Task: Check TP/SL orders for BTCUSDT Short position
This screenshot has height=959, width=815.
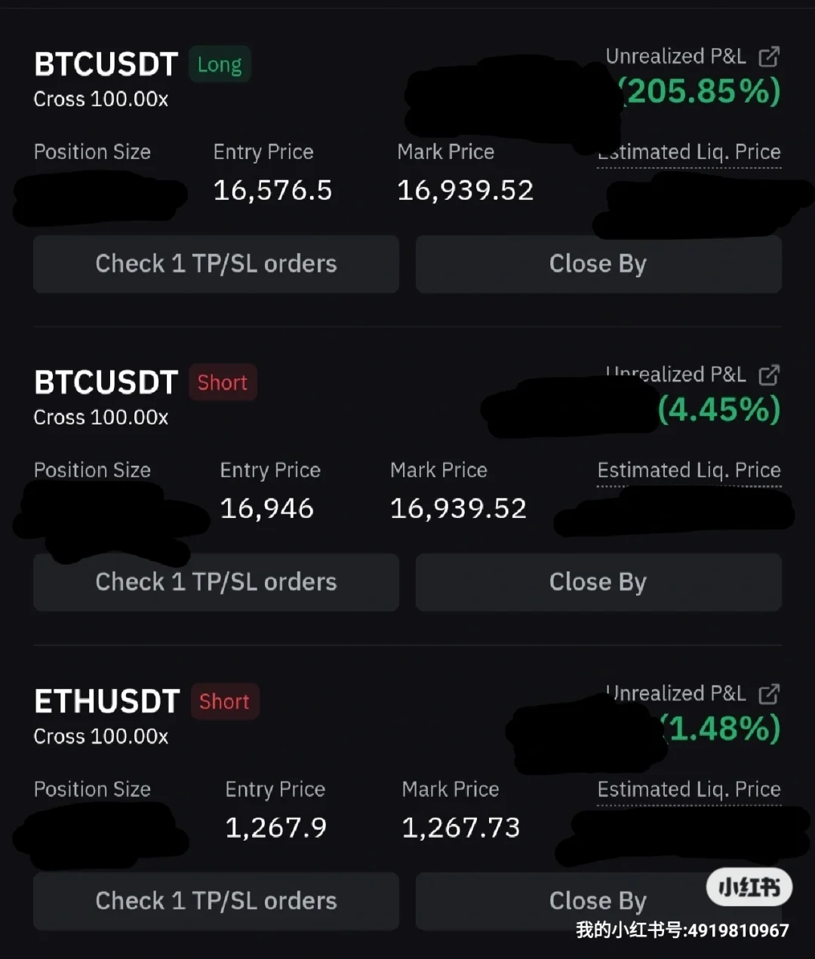Action: pos(216,582)
